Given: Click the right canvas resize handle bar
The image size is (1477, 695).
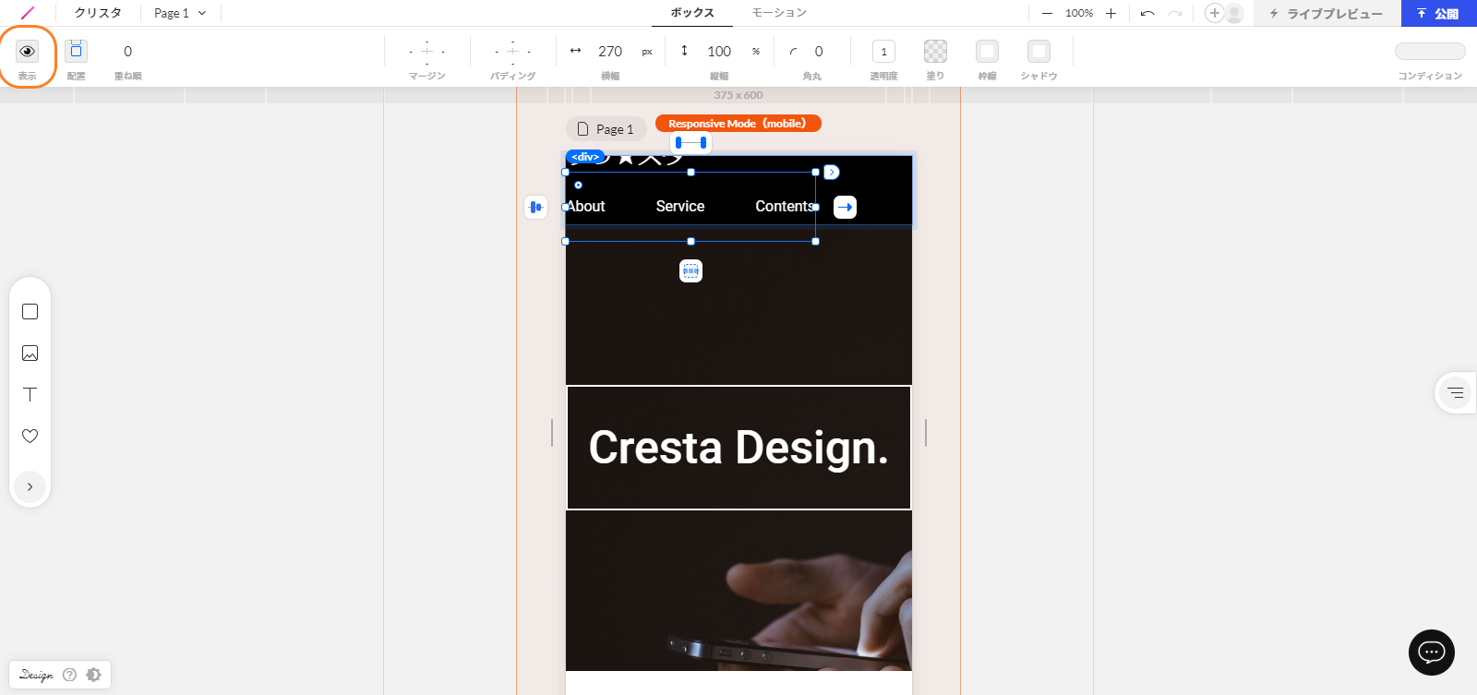Looking at the screenshot, I should click(926, 433).
